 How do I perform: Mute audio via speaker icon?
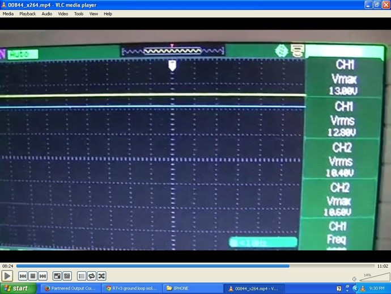pos(354,279)
